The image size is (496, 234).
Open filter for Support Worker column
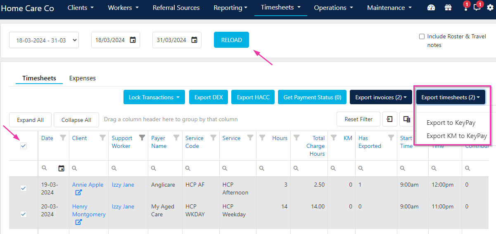[142, 138]
